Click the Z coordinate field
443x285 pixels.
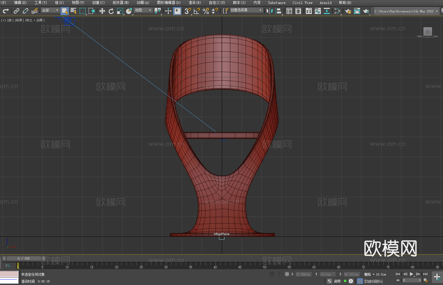pyautogui.click(x=351, y=274)
